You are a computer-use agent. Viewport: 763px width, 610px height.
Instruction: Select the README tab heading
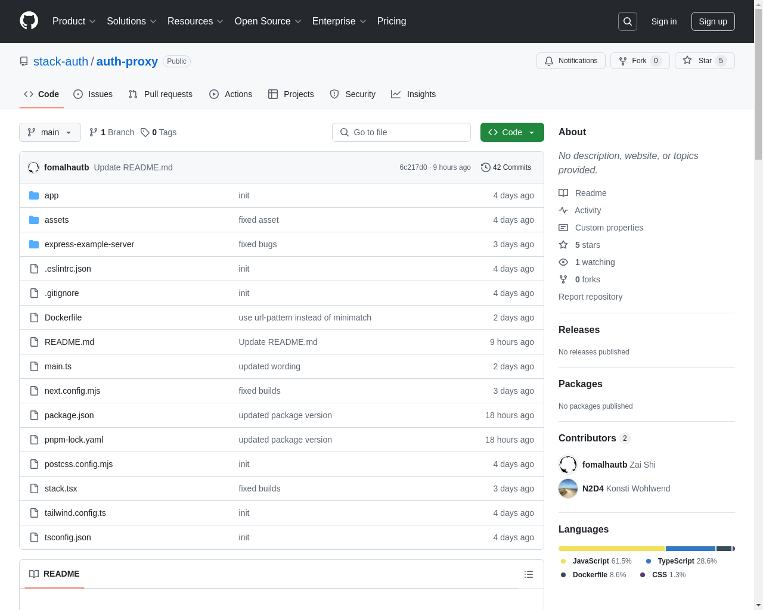[x=54, y=574]
